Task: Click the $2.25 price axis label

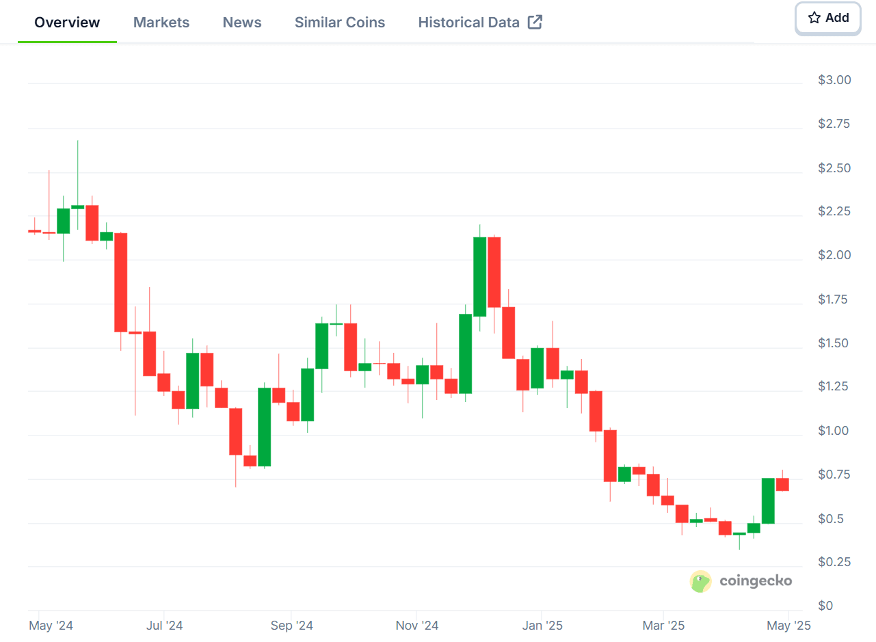Action: click(834, 211)
